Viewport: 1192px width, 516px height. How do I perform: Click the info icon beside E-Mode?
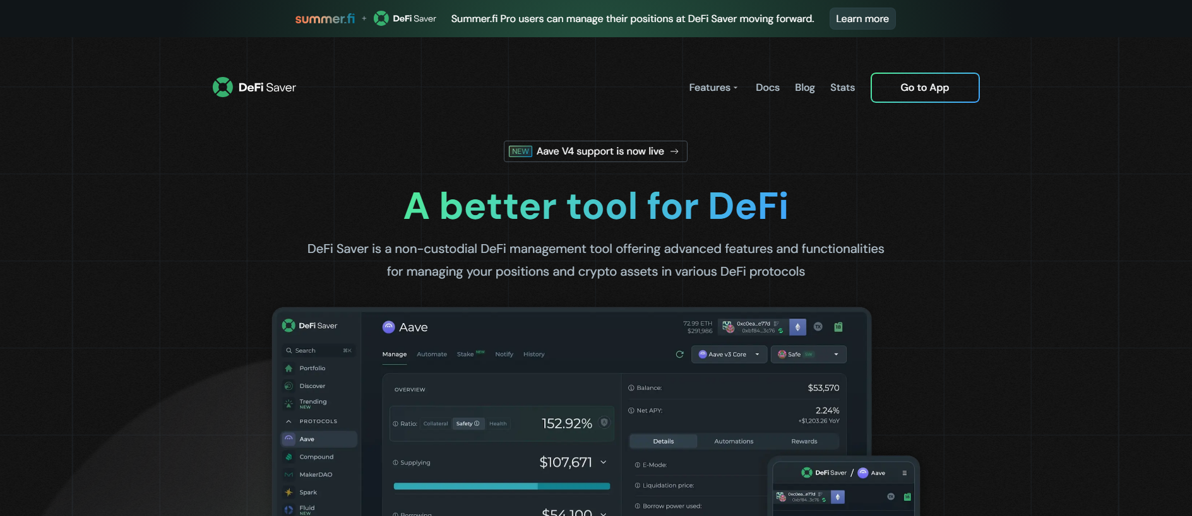coord(638,465)
